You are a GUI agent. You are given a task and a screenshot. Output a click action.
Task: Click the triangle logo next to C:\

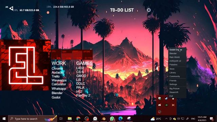coord(11,8)
